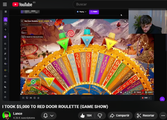Viewport: 167px width, 120px height.
Task: Open the YouTube hamburger guide menu
Action: click(5, 5)
